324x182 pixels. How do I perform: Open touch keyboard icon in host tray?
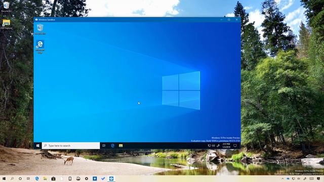pos(312,178)
